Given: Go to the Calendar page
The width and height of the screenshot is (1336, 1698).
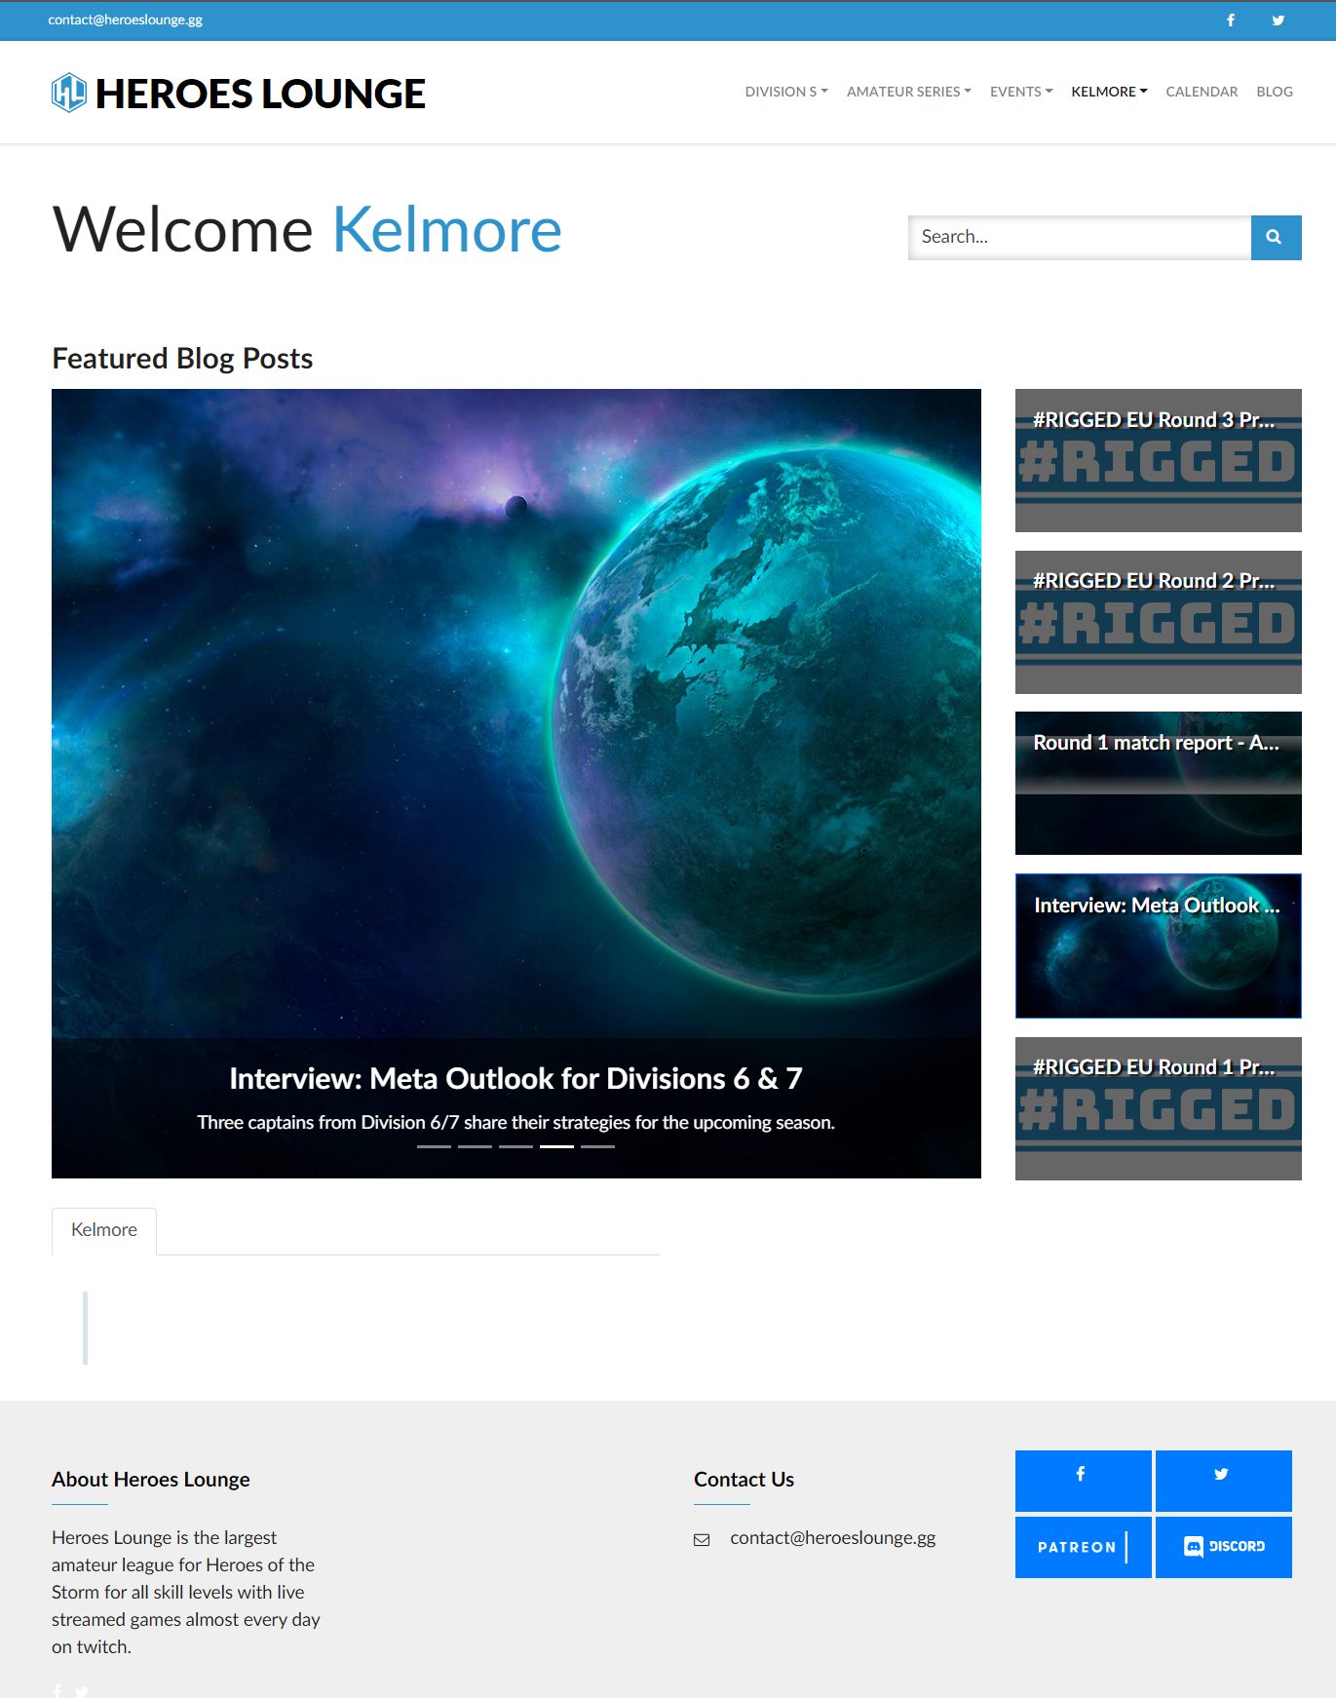Looking at the screenshot, I should tap(1202, 92).
